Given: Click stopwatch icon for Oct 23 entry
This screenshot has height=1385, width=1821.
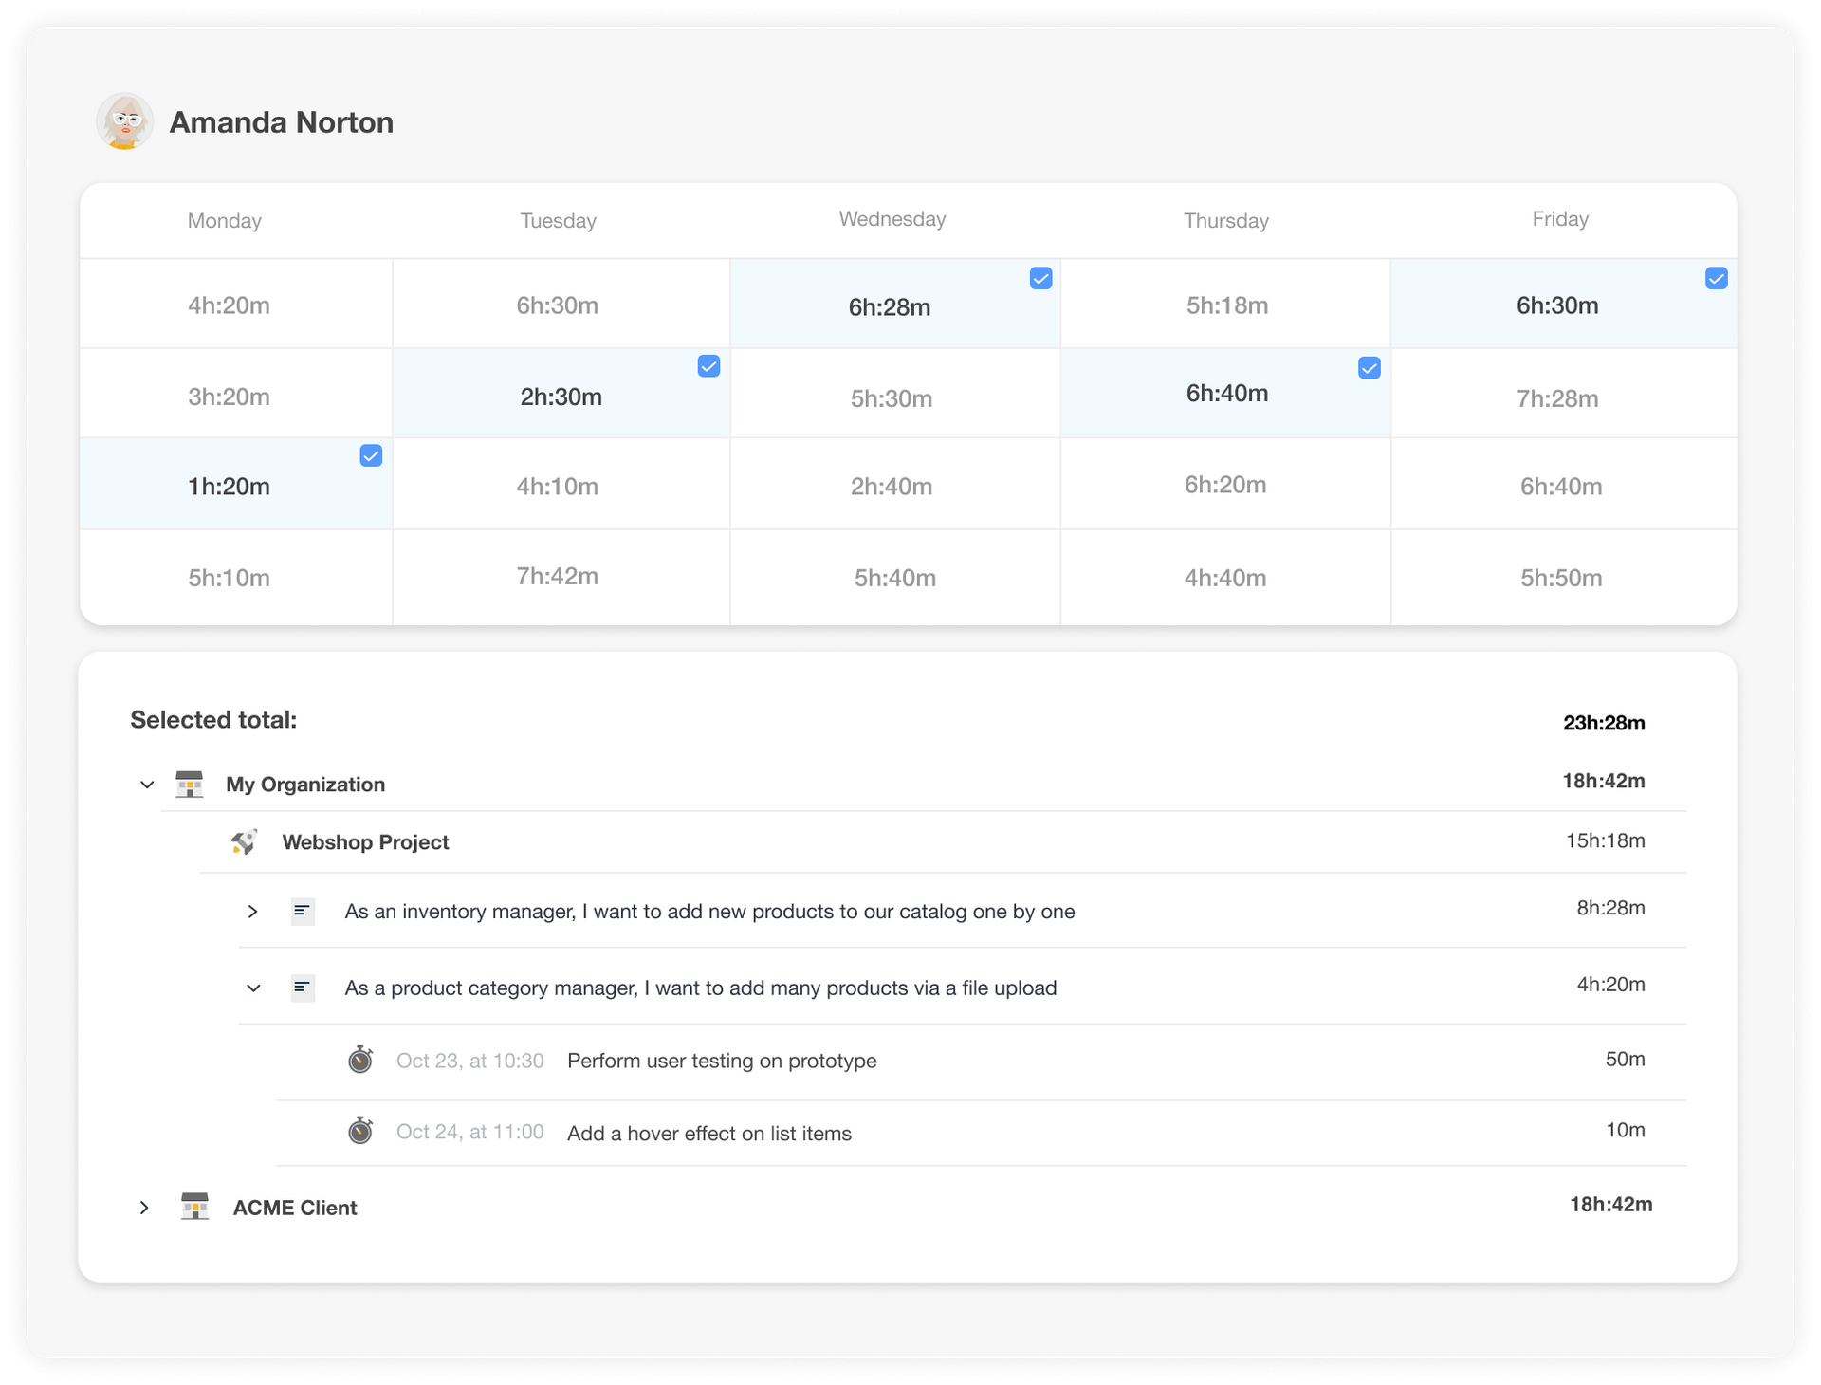Looking at the screenshot, I should point(360,1060).
